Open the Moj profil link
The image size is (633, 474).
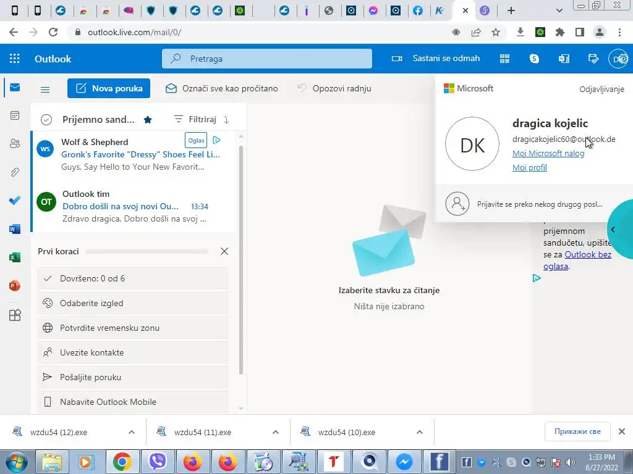pos(530,167)
